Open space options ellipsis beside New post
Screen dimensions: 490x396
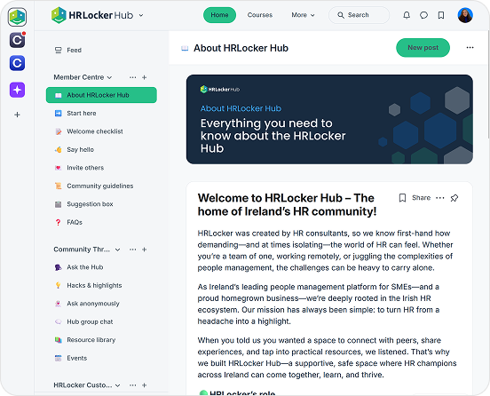(470, 48)
